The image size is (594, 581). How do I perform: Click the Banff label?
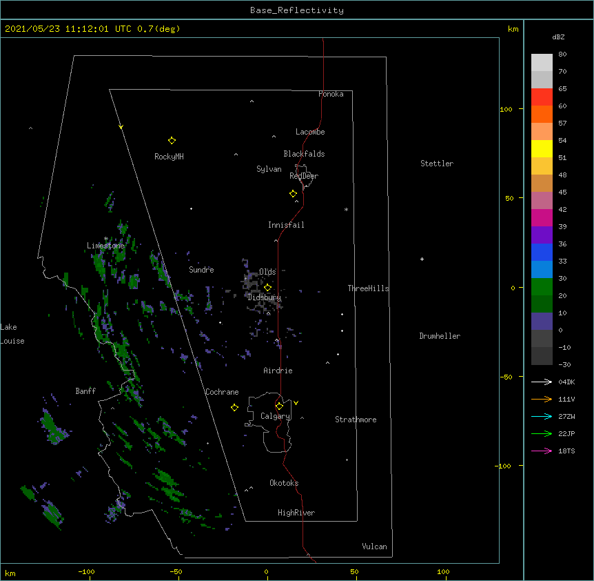[x=85, y=391]
